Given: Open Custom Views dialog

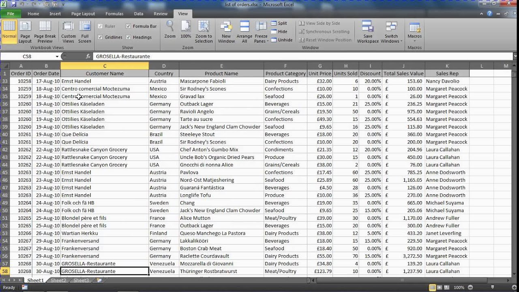Looking at the screenshot, I should tap(69, 32).
